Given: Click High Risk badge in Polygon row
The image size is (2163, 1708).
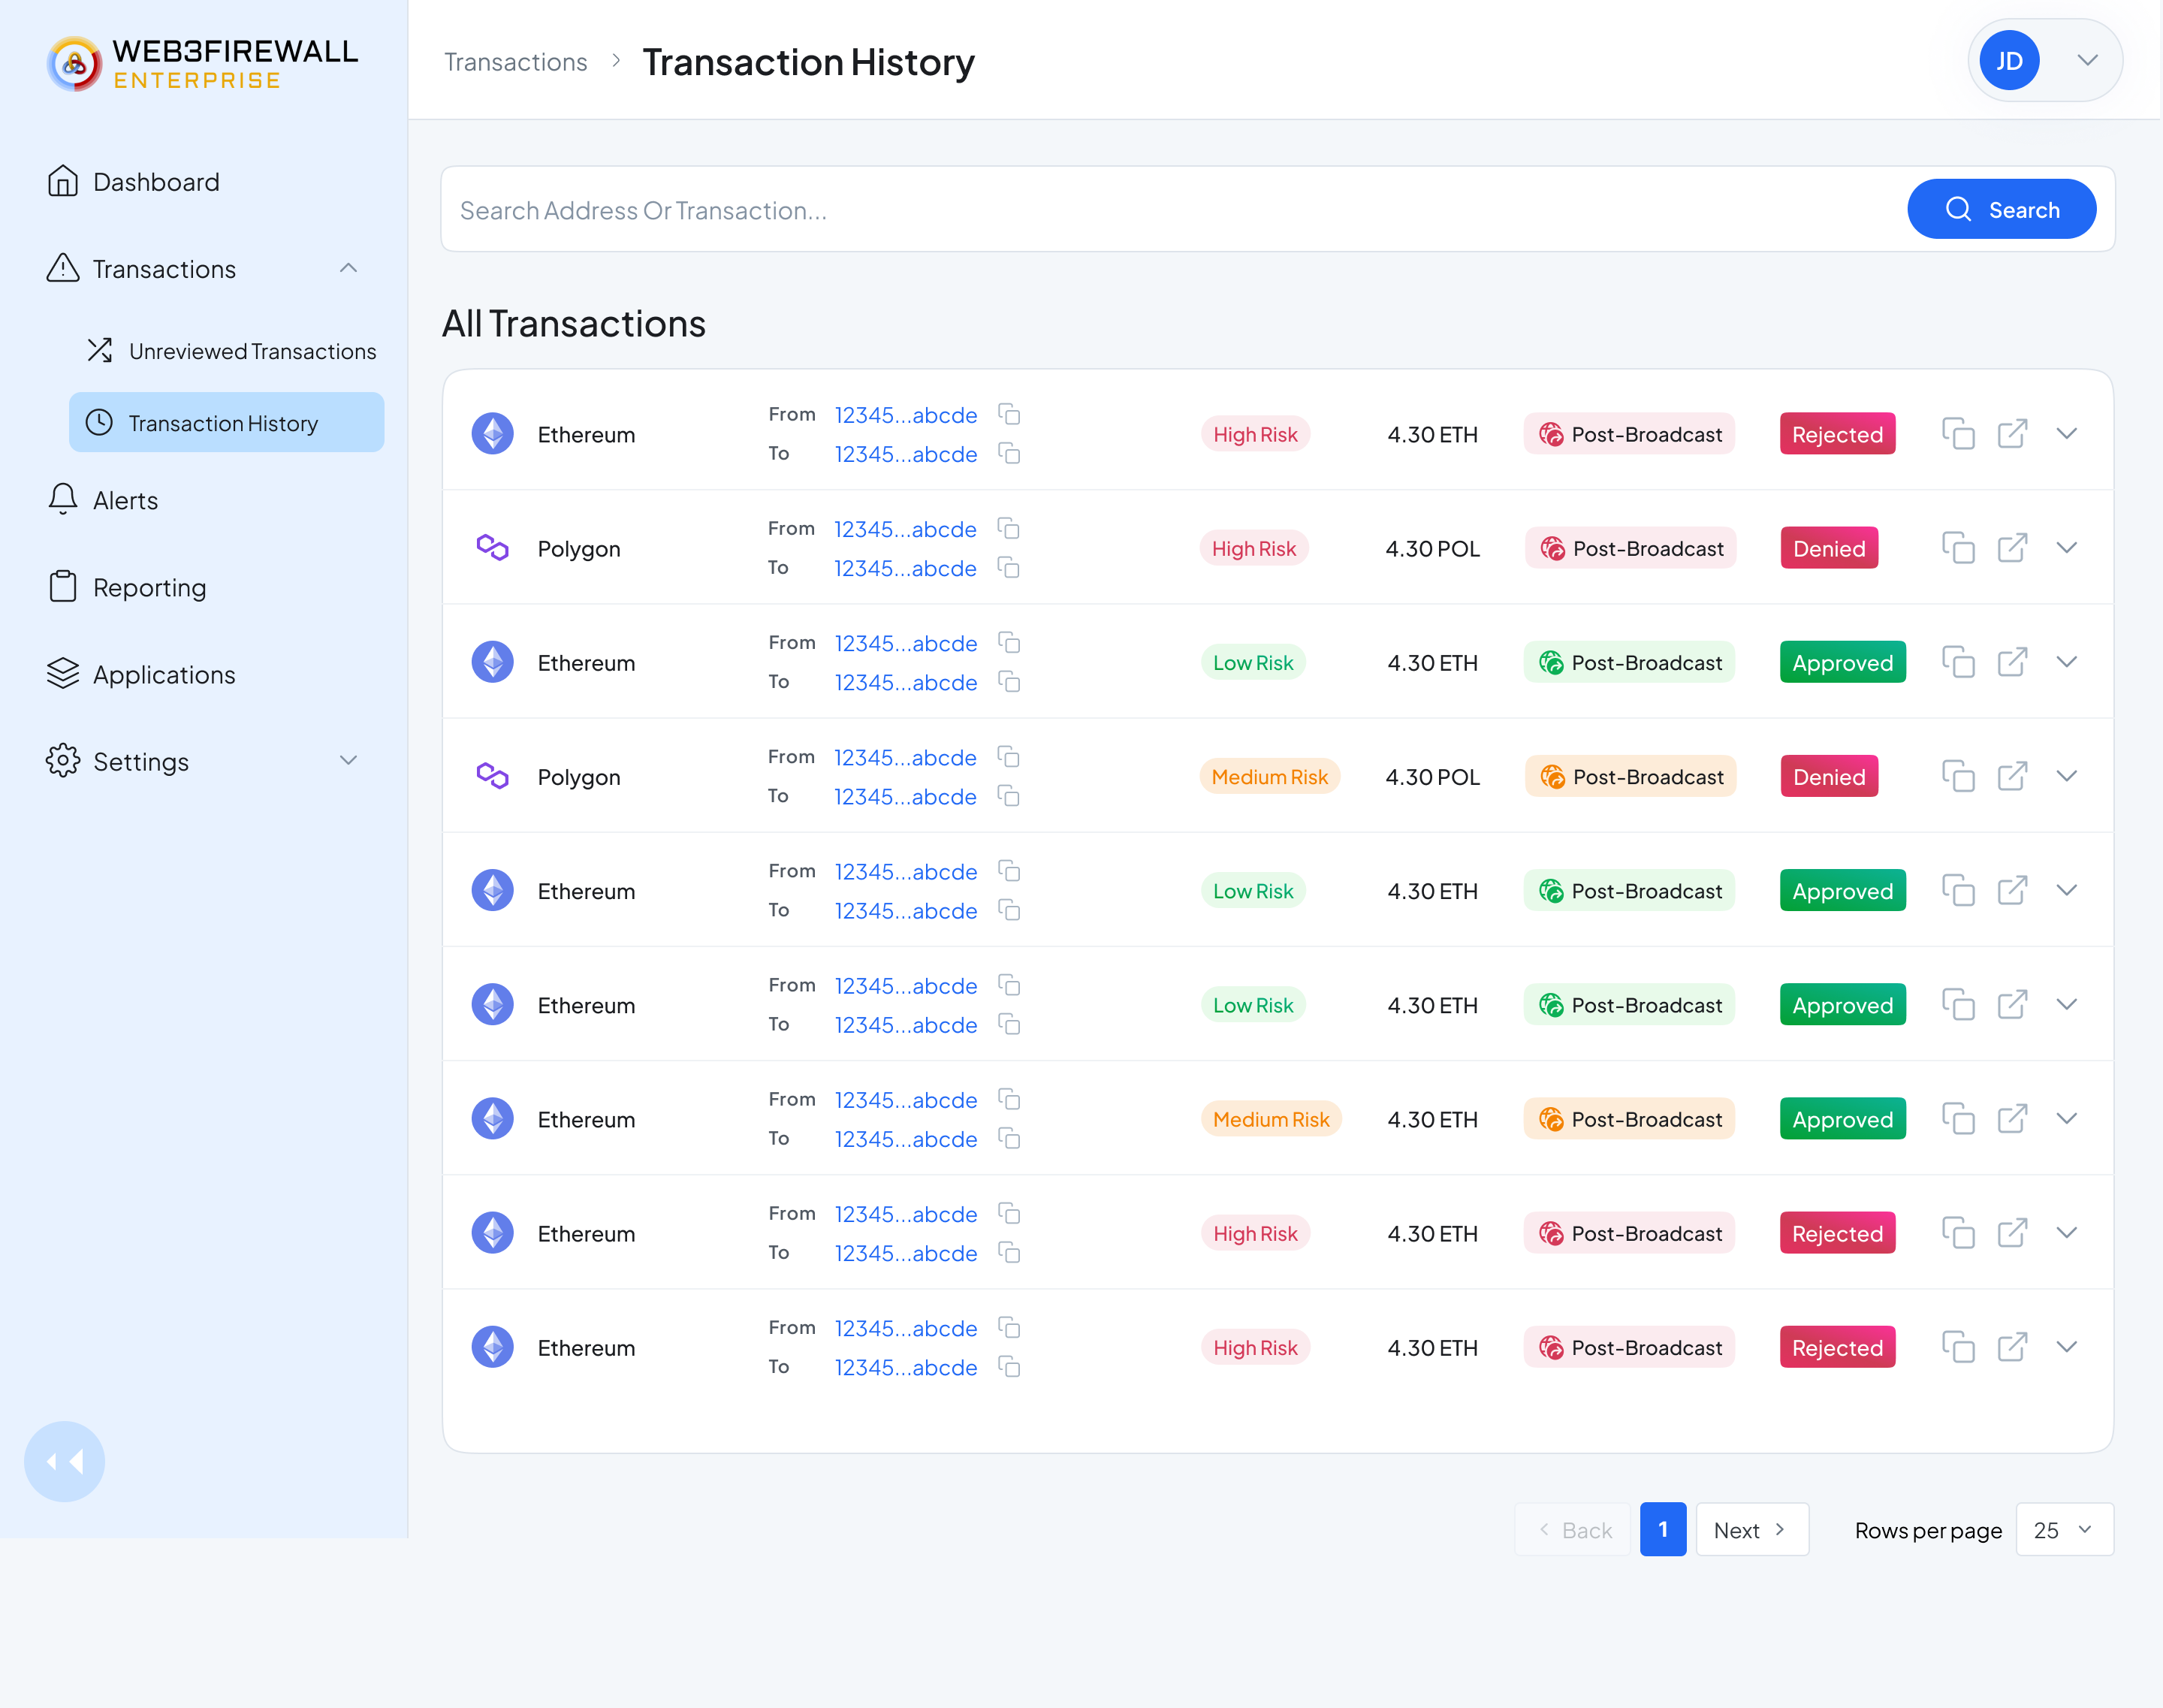Looking at the screenshot, I should pos(1254,548).
